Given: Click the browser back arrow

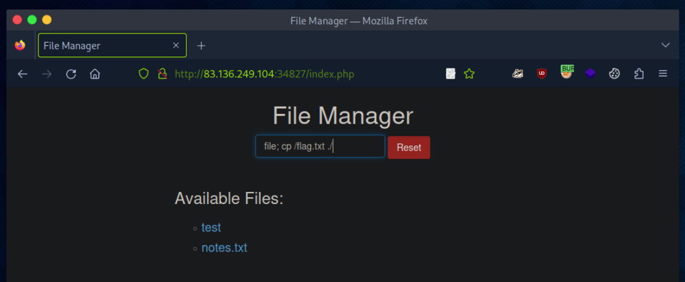Looking at the screenshot, I should 23,74.
